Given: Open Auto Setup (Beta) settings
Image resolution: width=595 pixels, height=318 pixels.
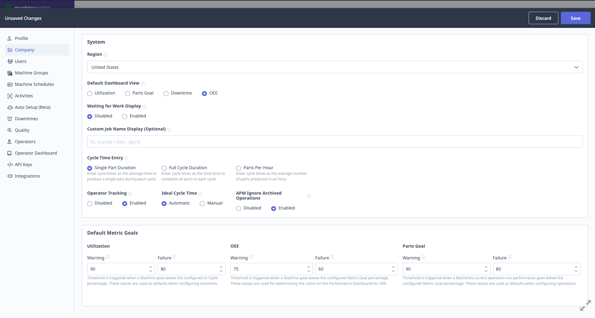Looking at the screenshot, I should (33, 107).
